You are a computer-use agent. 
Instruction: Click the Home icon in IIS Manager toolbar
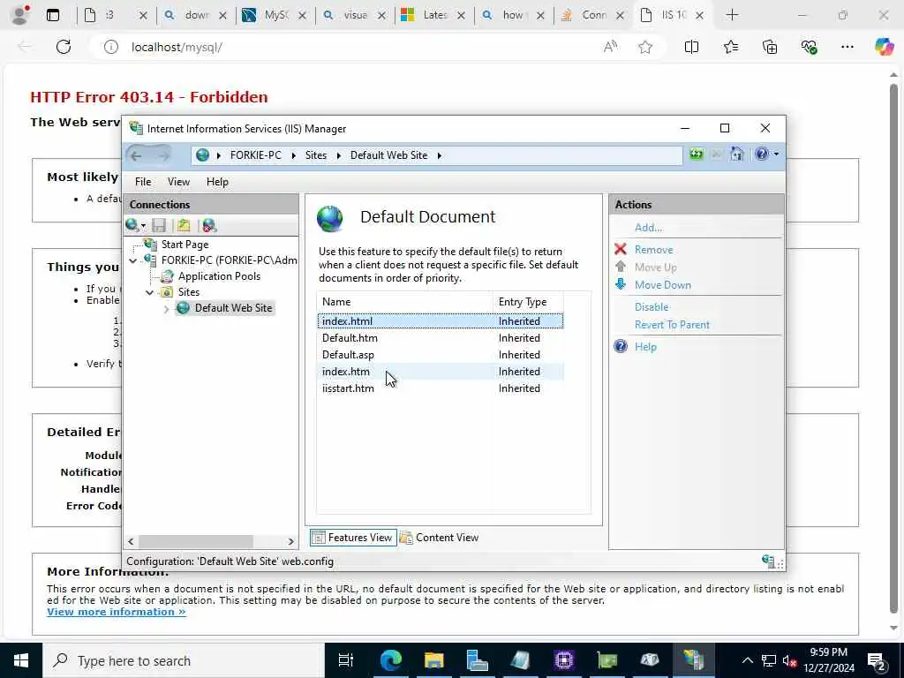[x=736, y=154]
